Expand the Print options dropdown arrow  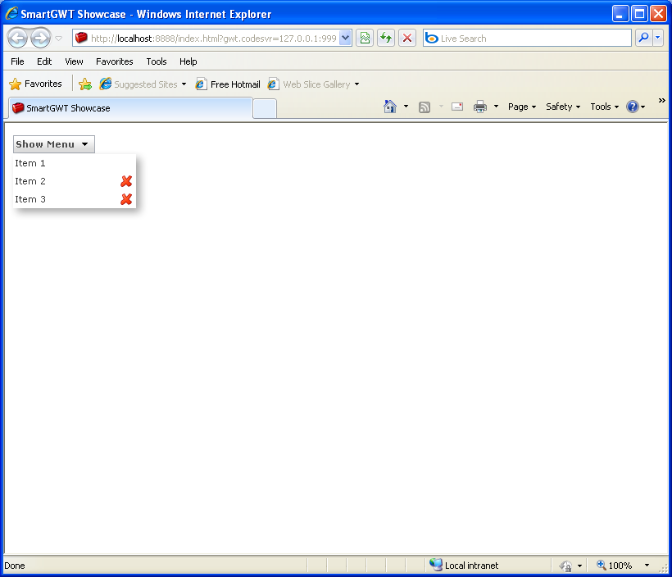click(496, 107)
